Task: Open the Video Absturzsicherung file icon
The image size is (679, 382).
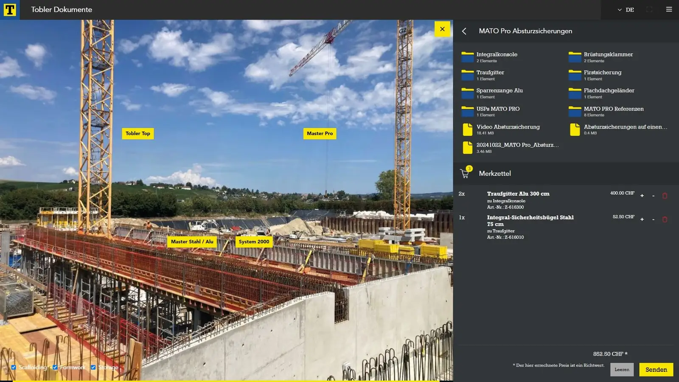Action: (x=467, y=129)
